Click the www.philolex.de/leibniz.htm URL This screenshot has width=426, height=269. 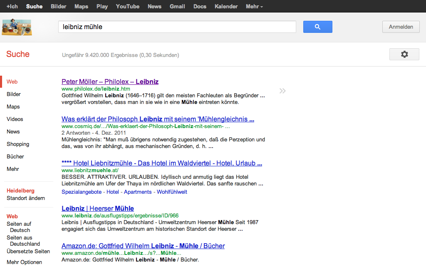coord(96,89)
